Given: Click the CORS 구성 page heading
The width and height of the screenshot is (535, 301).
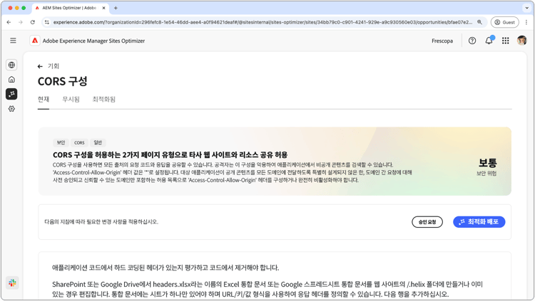Looking at the screenshot, I should tap(63, 81).
